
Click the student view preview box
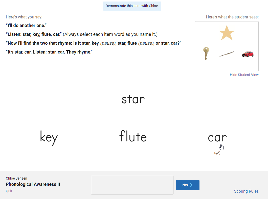point(227,46)
